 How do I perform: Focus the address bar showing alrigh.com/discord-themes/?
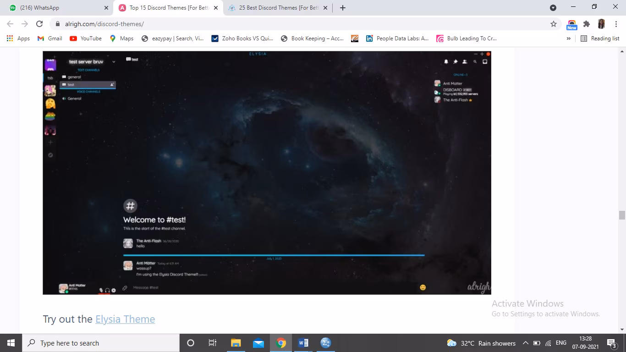305,24
